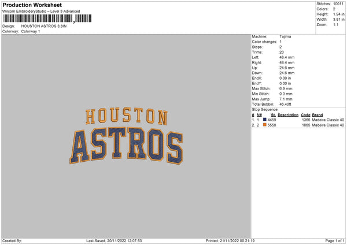Click the Width value '3.81 in'
Image resolution: width=347 pixels, height=245 pixels.
click(x=339, y=20)
